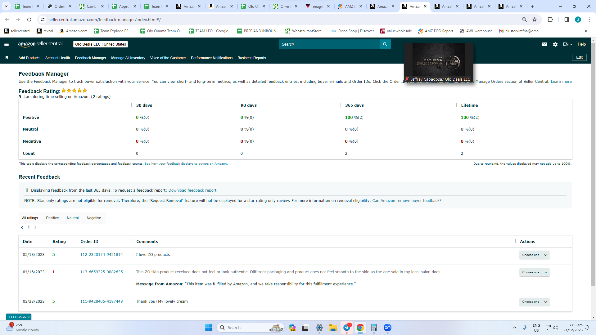Open Account Health in the navigation
The height and width of the screenshot is (335, 596).
coord(57,58)
